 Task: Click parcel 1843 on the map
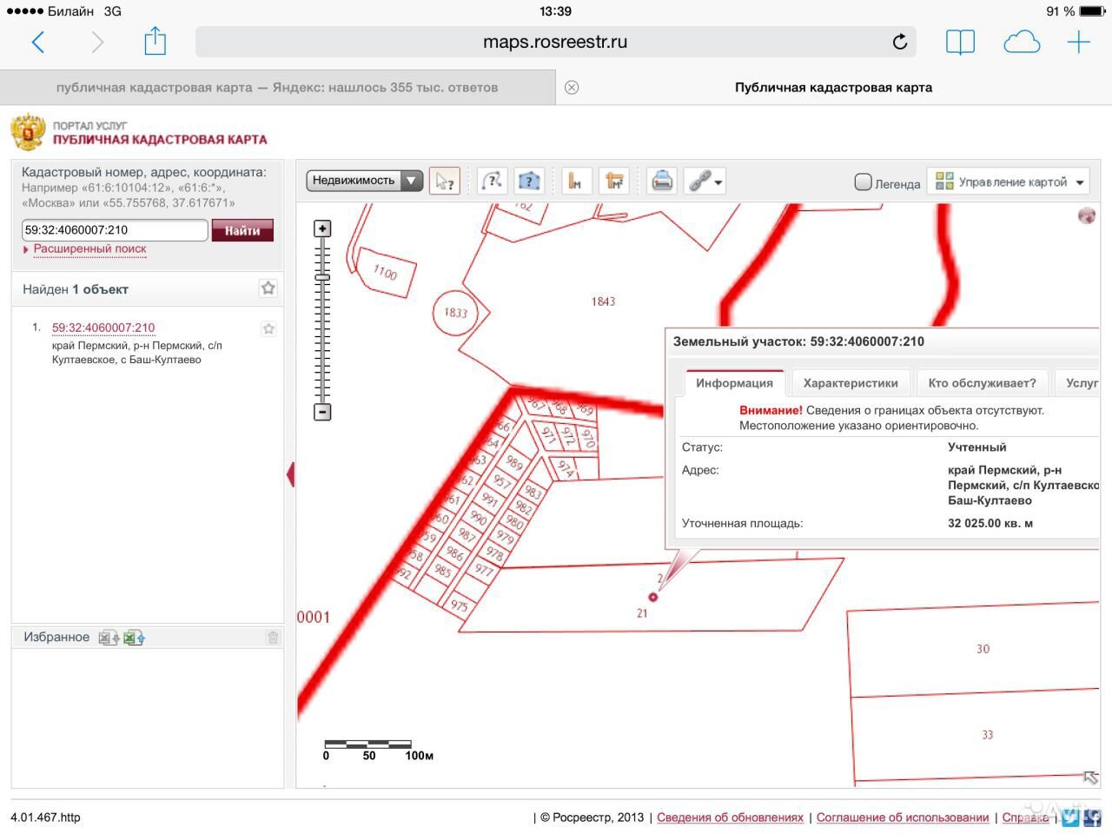tap(603, 301)
